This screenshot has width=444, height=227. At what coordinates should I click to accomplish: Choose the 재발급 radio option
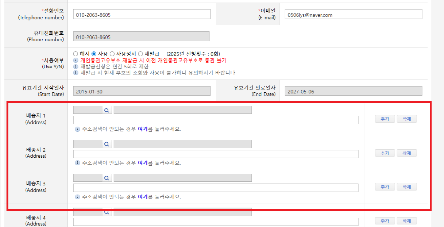click(x=141, y=54)
